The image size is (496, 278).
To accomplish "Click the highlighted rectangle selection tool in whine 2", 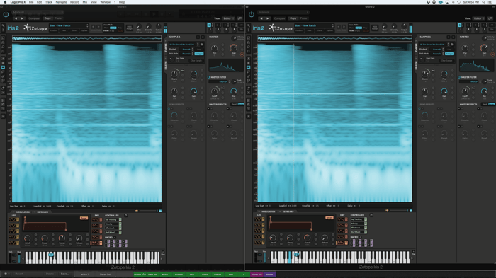I will [x=248, y=68].
